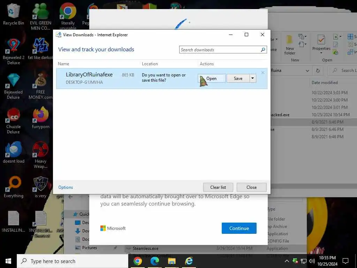Open the network icon in system tray
The height and width of the screenshot is (268, 357).
[304, 261]
